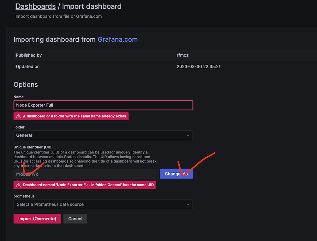Click warning icon in same name error

pyautogui.click(x=18, y=116)
